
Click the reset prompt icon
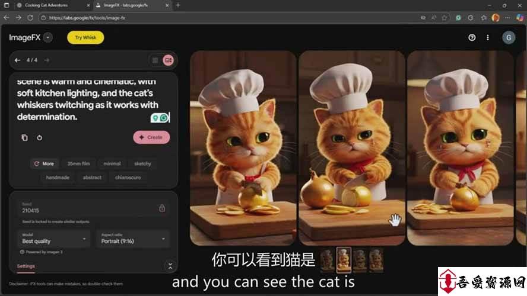(39, 137)
